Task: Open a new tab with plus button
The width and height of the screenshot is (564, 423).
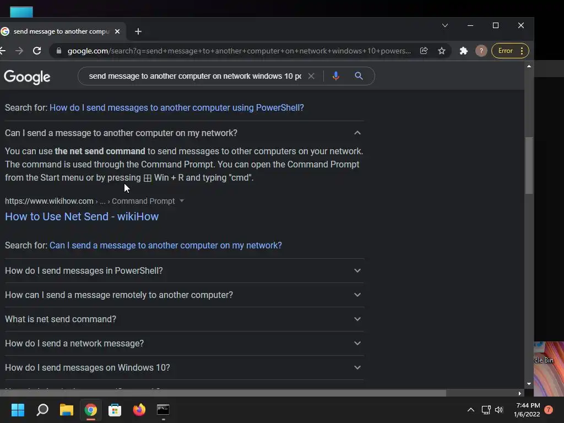Action: 138,31
